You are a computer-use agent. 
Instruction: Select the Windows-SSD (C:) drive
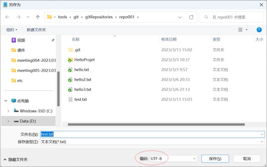click(36, 111)
